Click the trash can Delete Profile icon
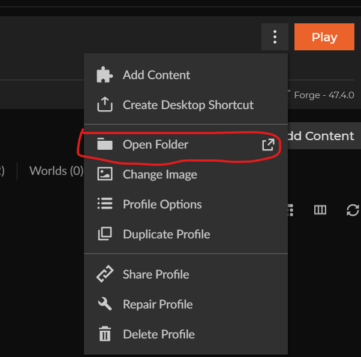The image size is (361, 357). (104, 334)
